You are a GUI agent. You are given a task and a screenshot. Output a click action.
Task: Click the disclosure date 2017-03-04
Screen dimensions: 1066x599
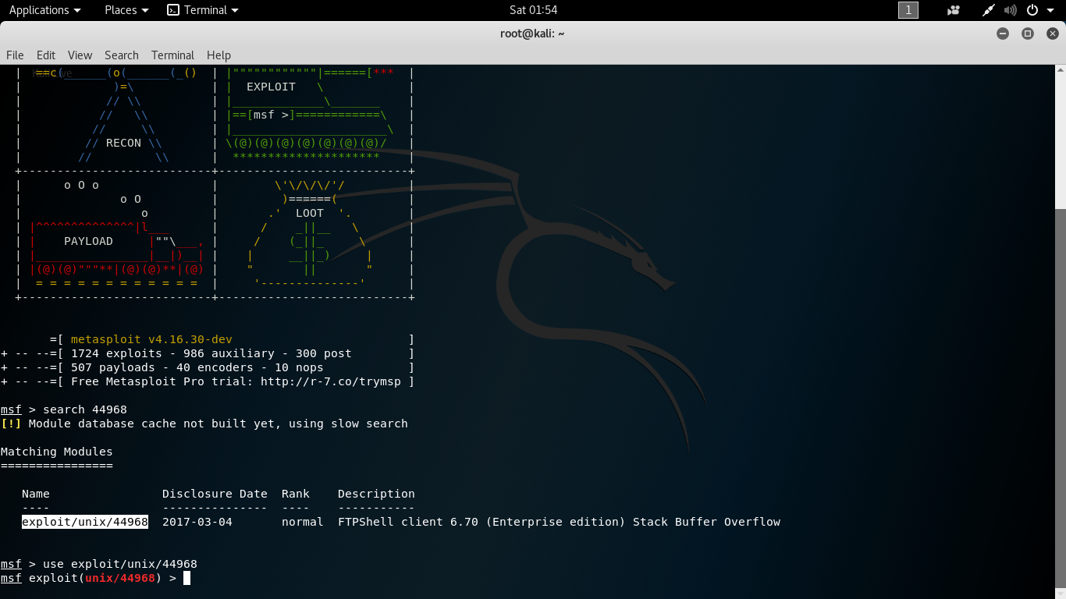click(197, 522)
